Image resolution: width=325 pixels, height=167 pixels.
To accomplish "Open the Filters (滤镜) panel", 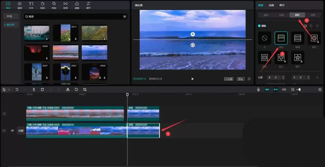I will [x=77, y=5].
